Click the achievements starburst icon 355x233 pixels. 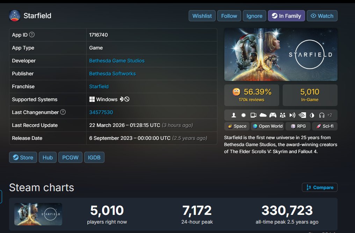[244, 115]
